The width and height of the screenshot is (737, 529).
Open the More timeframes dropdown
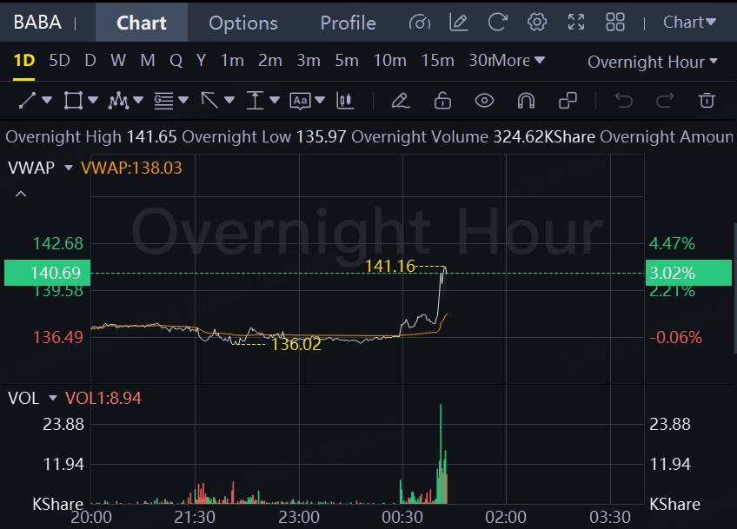click(517, 60)
